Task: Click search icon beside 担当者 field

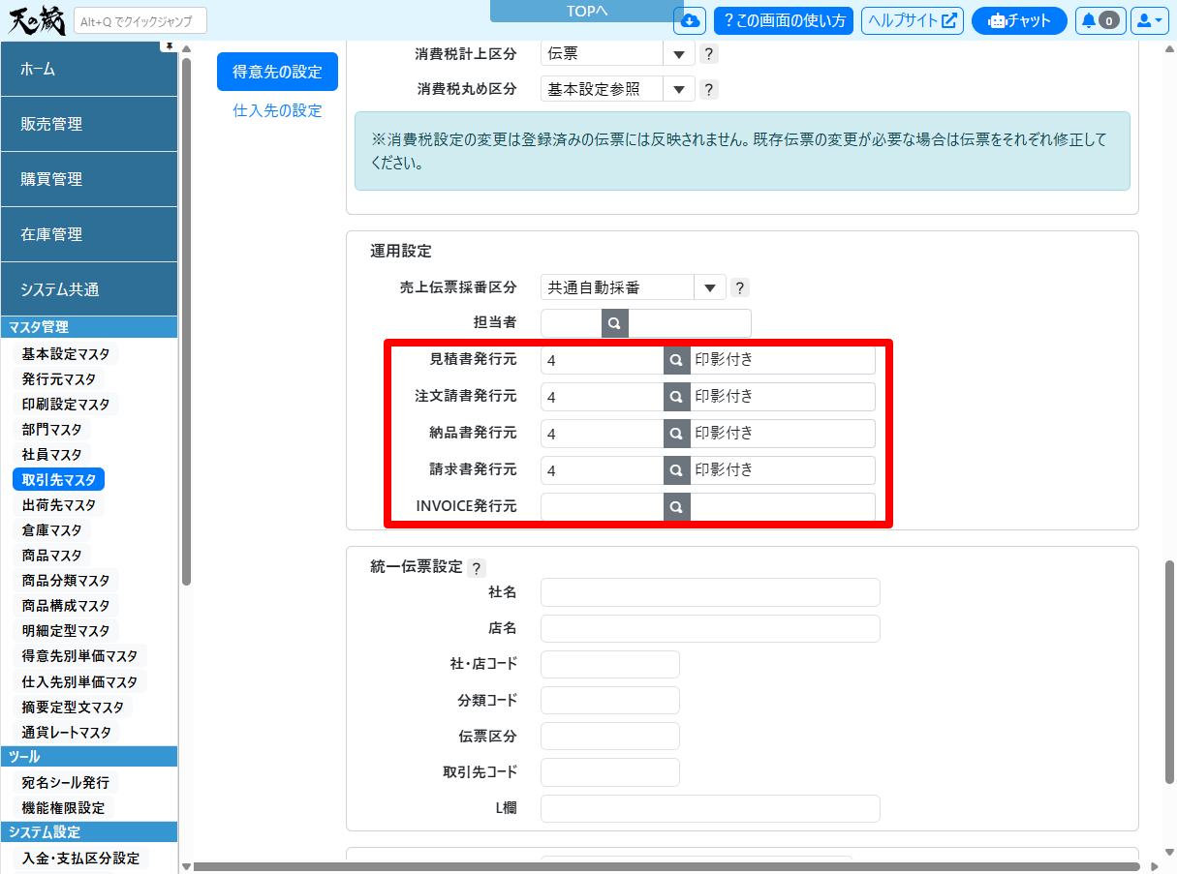Action: [x=614, y=323]
